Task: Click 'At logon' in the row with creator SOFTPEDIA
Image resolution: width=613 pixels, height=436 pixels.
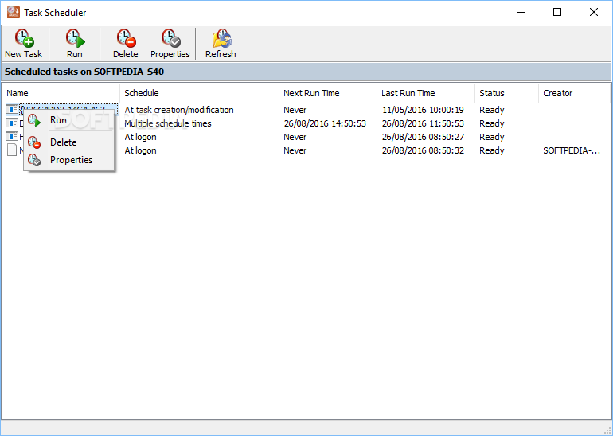Action: point(140,150)
